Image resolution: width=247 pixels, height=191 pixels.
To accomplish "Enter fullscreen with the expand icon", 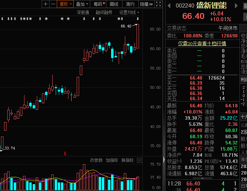I will 158,4.
